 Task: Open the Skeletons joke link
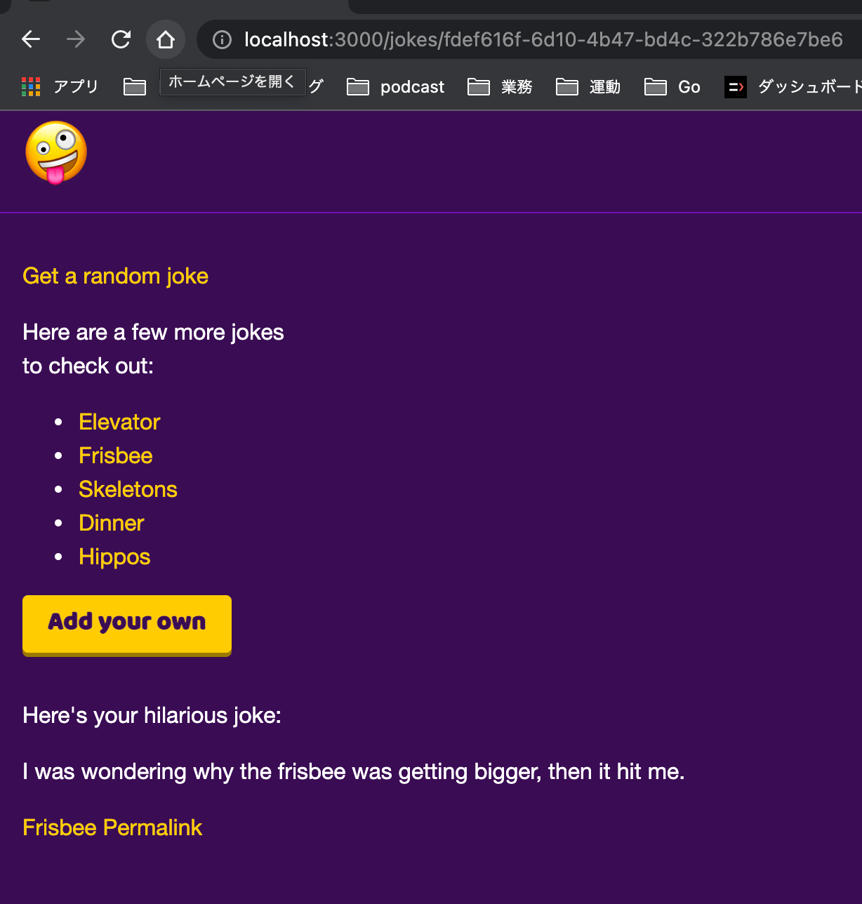coord(128,489)
